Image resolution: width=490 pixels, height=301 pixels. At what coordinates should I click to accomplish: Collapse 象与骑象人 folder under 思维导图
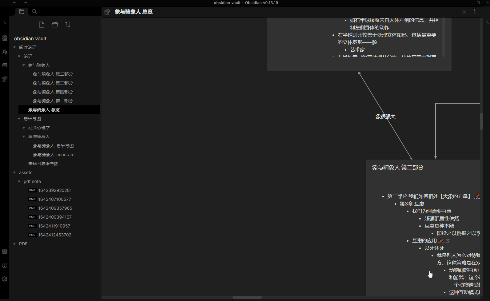(24, 137)
